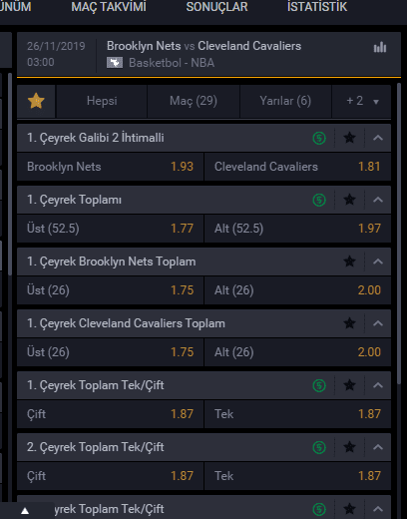Open the + 2 more categories dropdown
The image size is (407, 519).
point(362,101)
